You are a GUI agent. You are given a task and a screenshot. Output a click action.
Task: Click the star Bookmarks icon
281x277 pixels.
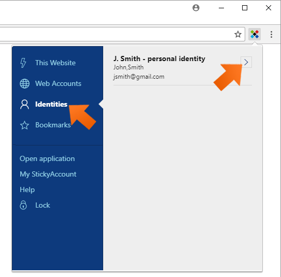click(x=24, y=125)
